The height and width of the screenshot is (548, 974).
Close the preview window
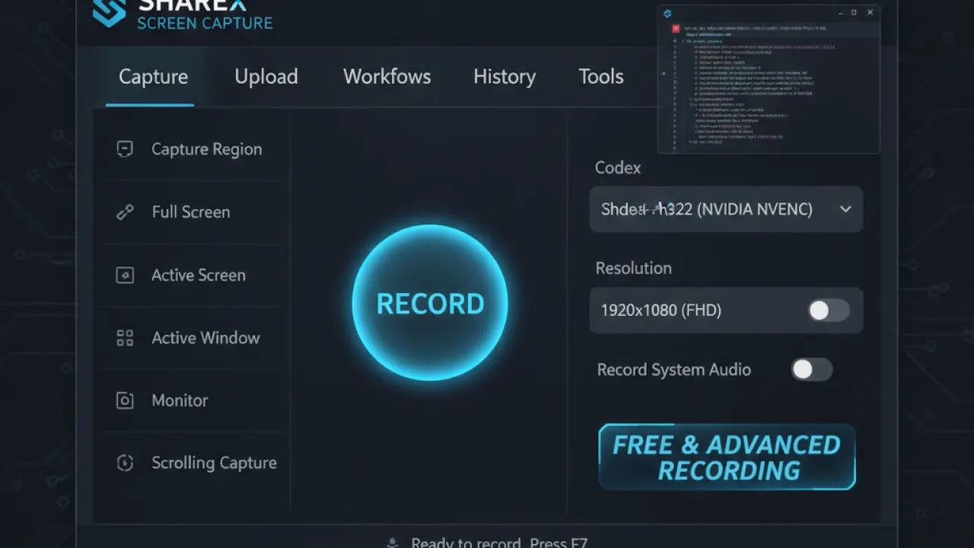click(871, 13)
